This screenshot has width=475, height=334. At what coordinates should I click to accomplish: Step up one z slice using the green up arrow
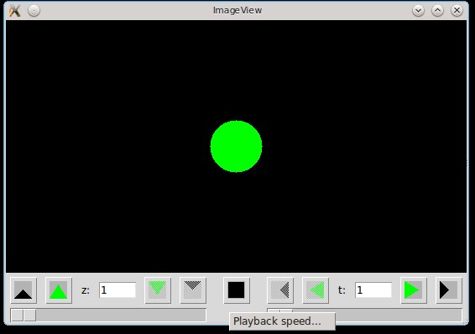(x=59, y=290)
